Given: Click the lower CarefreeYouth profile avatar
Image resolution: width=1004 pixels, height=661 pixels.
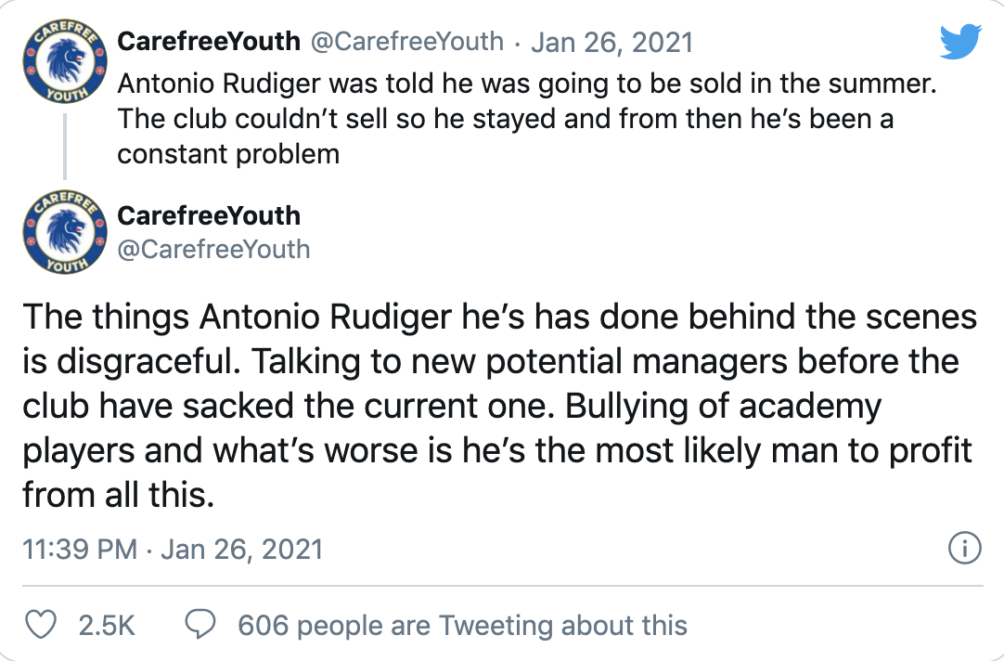Looking at the screenshot, I should 63,233.
